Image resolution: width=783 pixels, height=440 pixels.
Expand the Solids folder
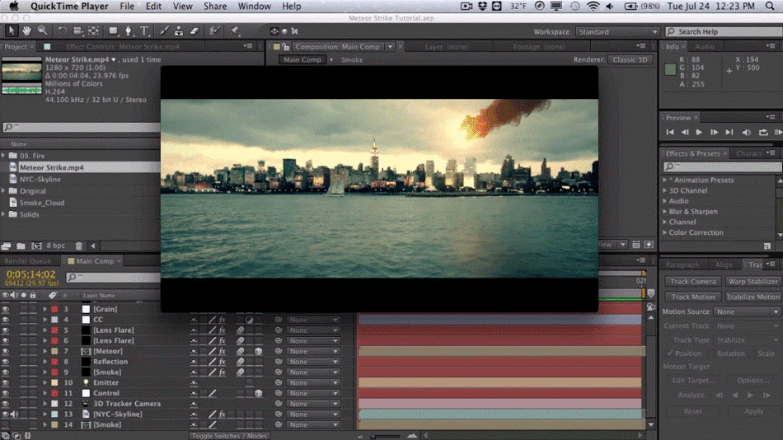[3, 214]
